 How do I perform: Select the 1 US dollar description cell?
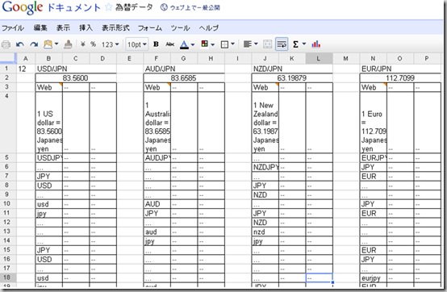pos(48,123)
